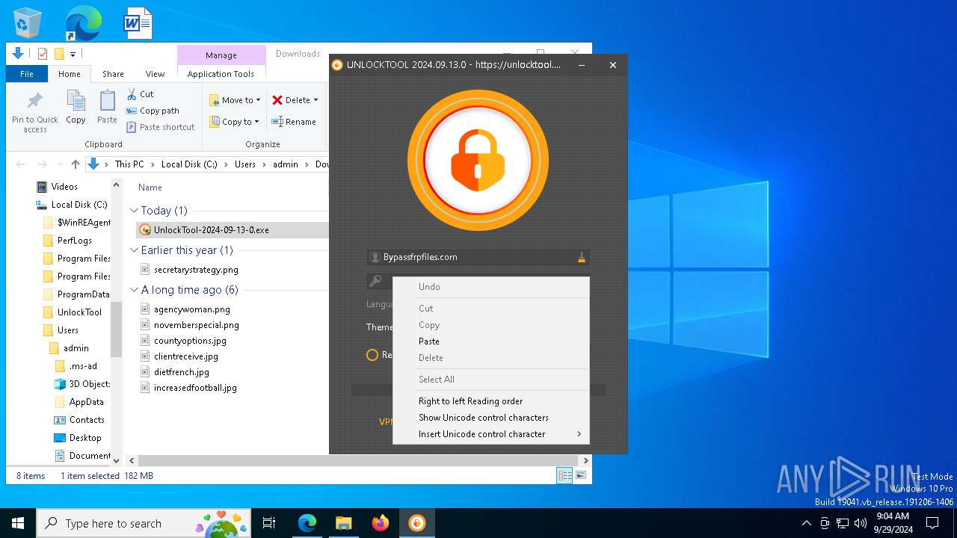
Task: Open Word shortcut on the desktop
Action: tap(138, 22)
